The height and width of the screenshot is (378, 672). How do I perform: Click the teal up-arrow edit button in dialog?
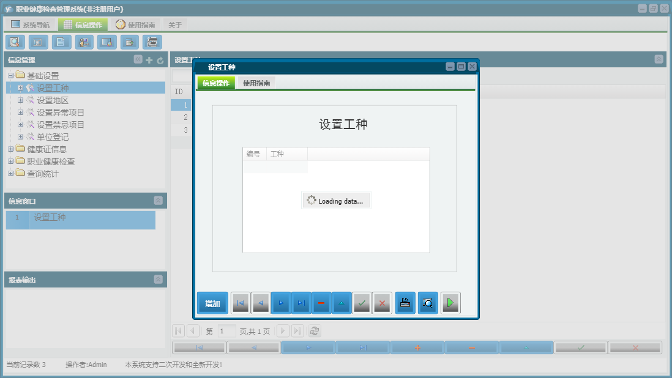pos(342,303)
